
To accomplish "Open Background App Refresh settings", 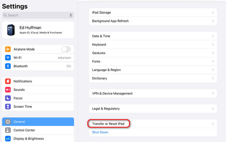I will 153,21.
